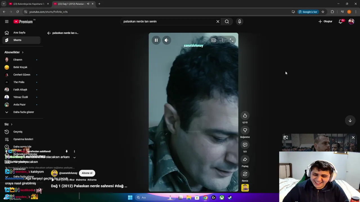The width and height of the screenshot is (360, 202).
Task: Close the picture-in-picture mini player
Action: 353,137
